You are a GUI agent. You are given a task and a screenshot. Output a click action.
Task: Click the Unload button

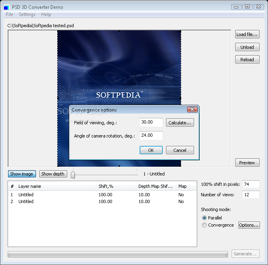click(247, 47)
